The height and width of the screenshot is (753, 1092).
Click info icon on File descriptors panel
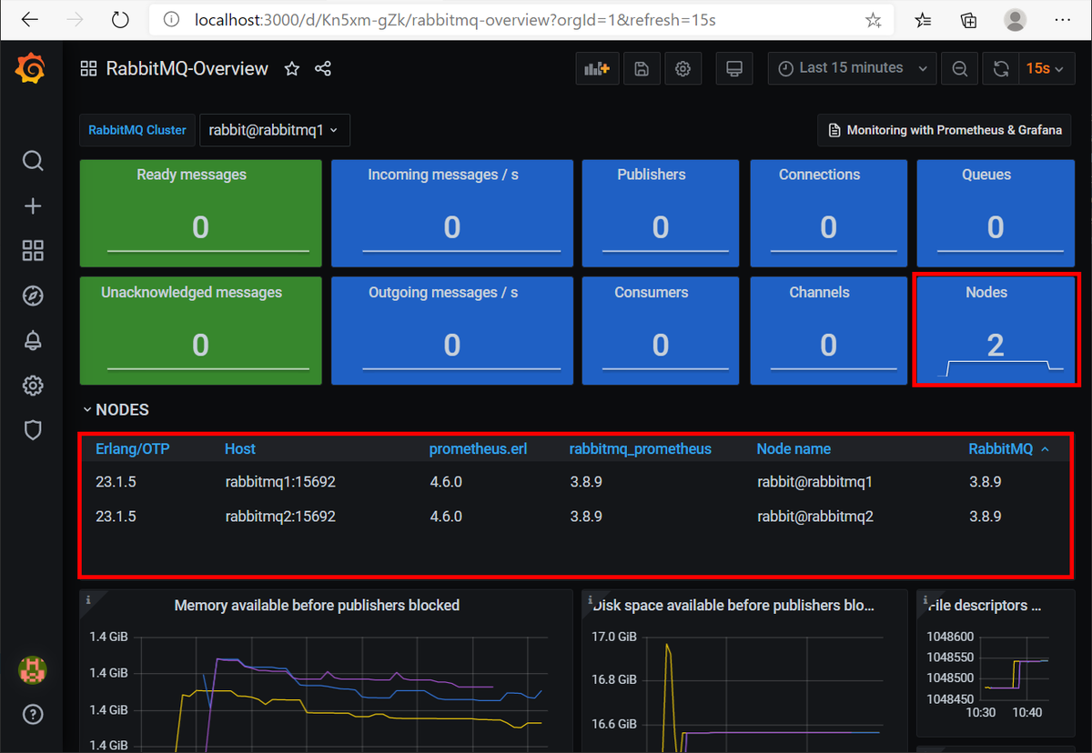click(926, 599)
